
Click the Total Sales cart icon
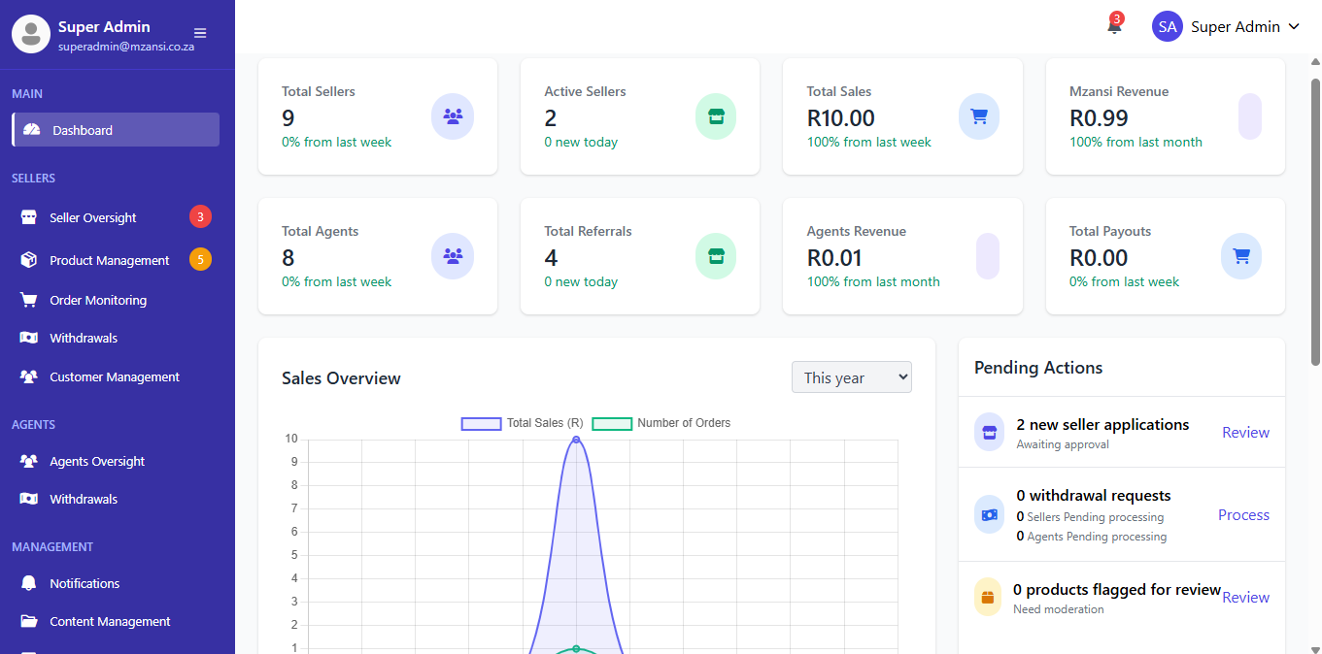click(x=979, y=116)
